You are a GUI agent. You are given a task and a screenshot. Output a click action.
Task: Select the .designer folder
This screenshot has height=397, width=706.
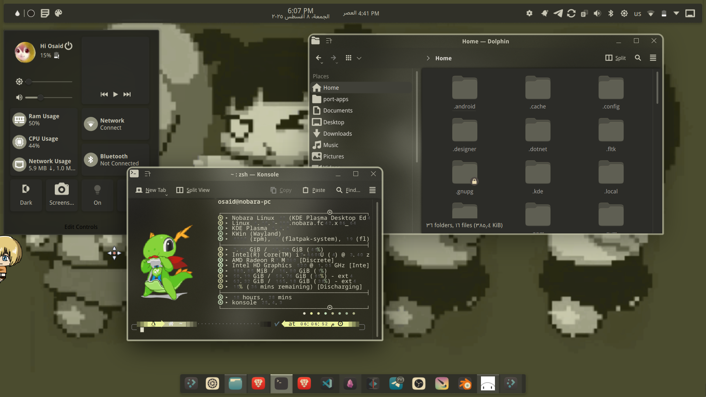coord(464,135)
